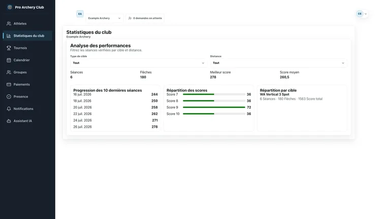Open the Calendrier section
Viewport: 390px width, 219px height.
pyautogui.click(x=27, y=60)
